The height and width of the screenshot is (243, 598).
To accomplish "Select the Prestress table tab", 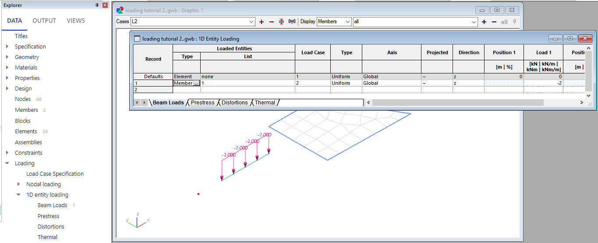I will (x=202, y=103).
